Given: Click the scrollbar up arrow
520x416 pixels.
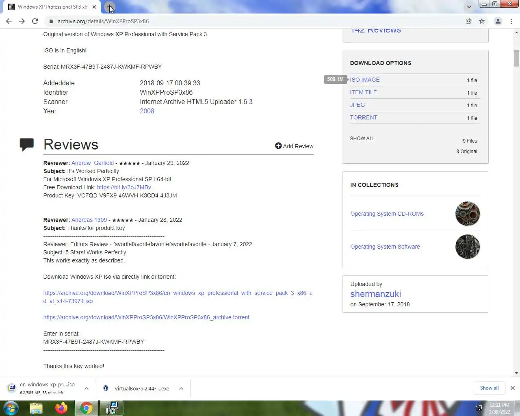Looking at the screenshot, I should coord(516,32).
